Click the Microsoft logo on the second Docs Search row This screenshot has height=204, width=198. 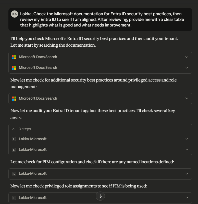[14, 68]
